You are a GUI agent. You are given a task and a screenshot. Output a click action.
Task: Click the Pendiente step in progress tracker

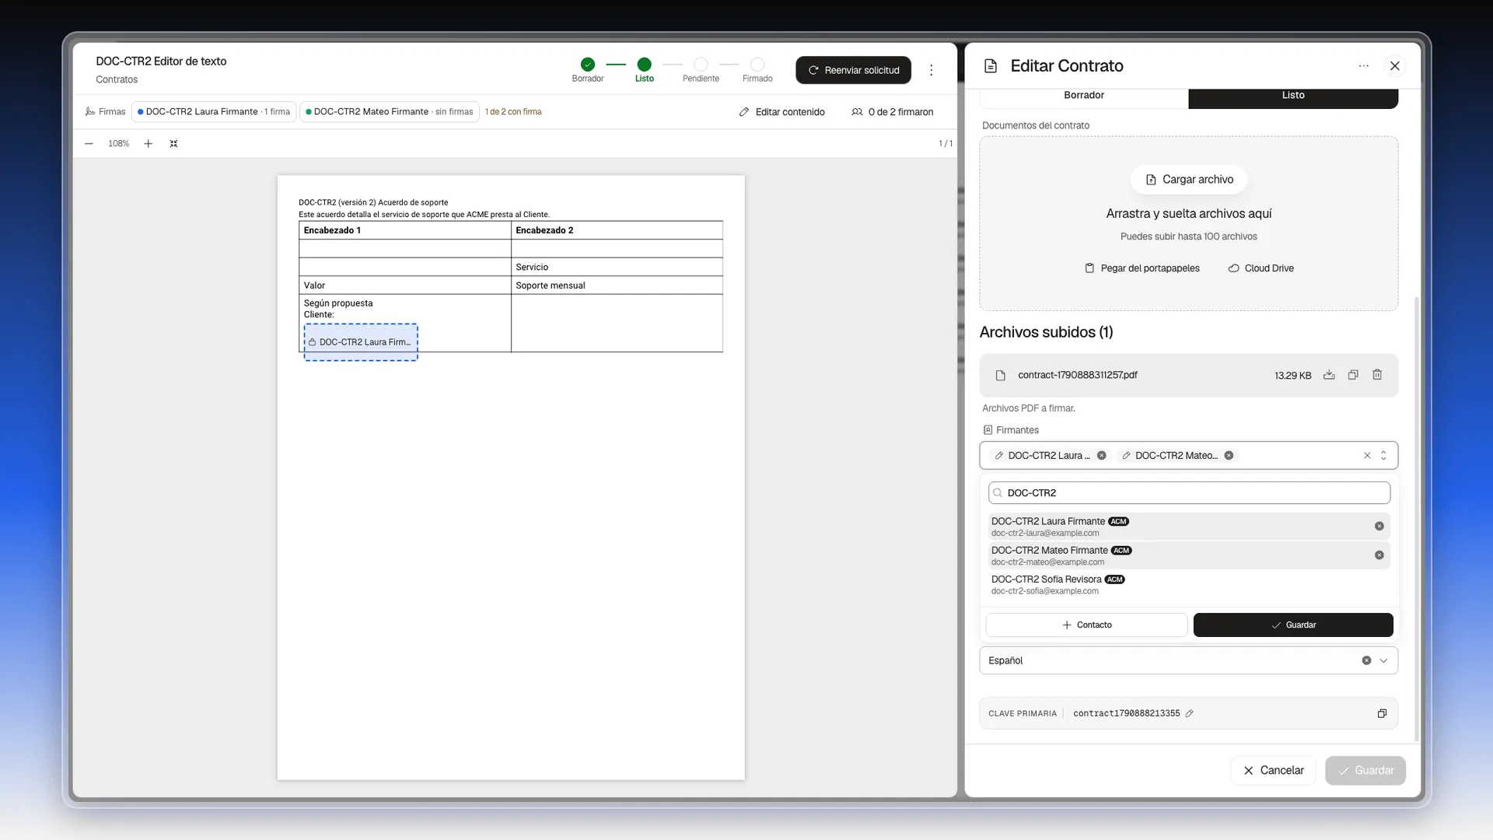(x=701, y=69)
